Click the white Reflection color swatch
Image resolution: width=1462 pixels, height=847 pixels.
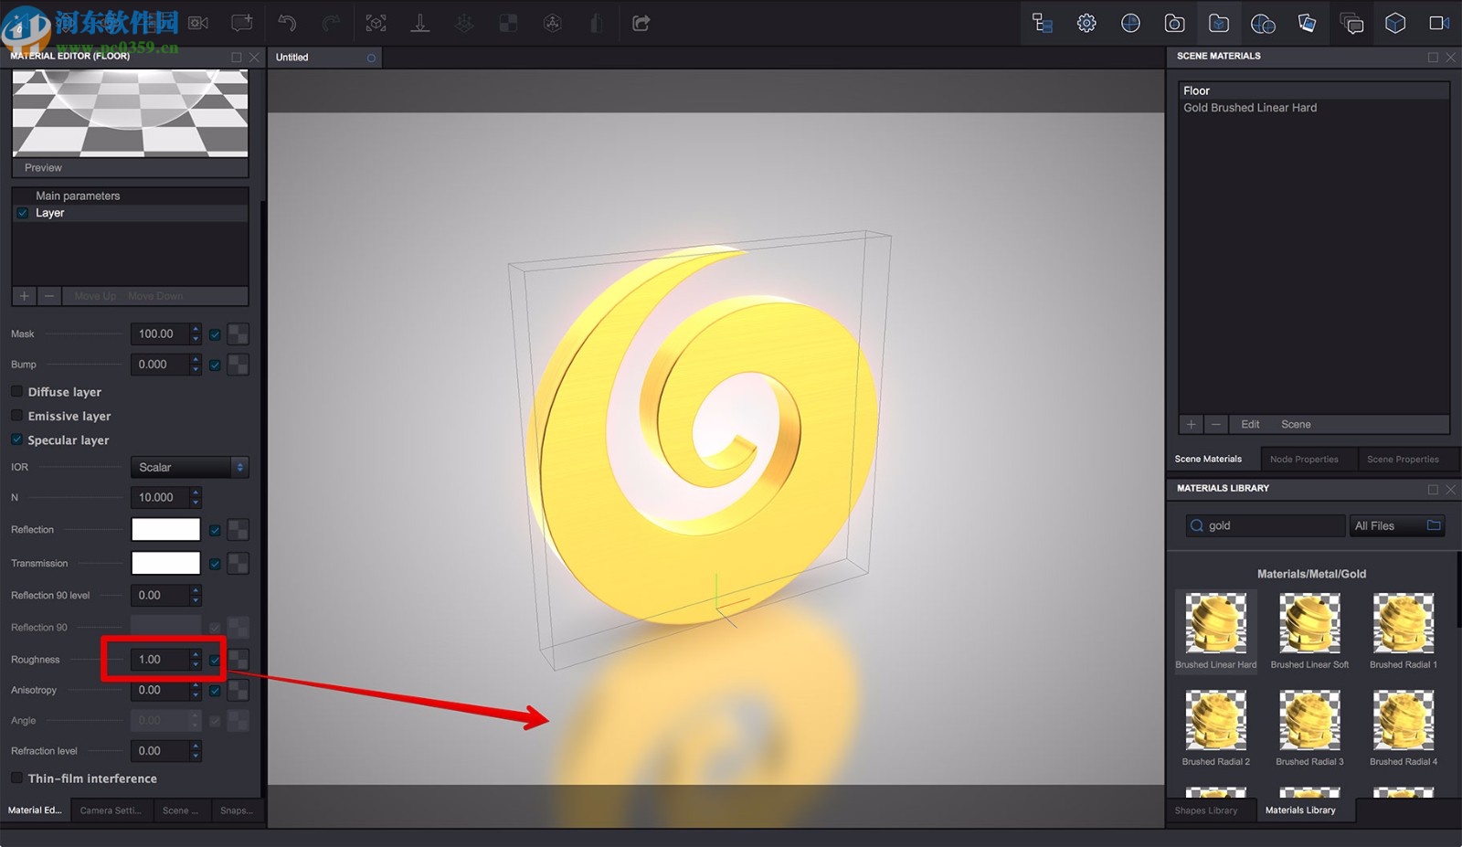point(165,529)
